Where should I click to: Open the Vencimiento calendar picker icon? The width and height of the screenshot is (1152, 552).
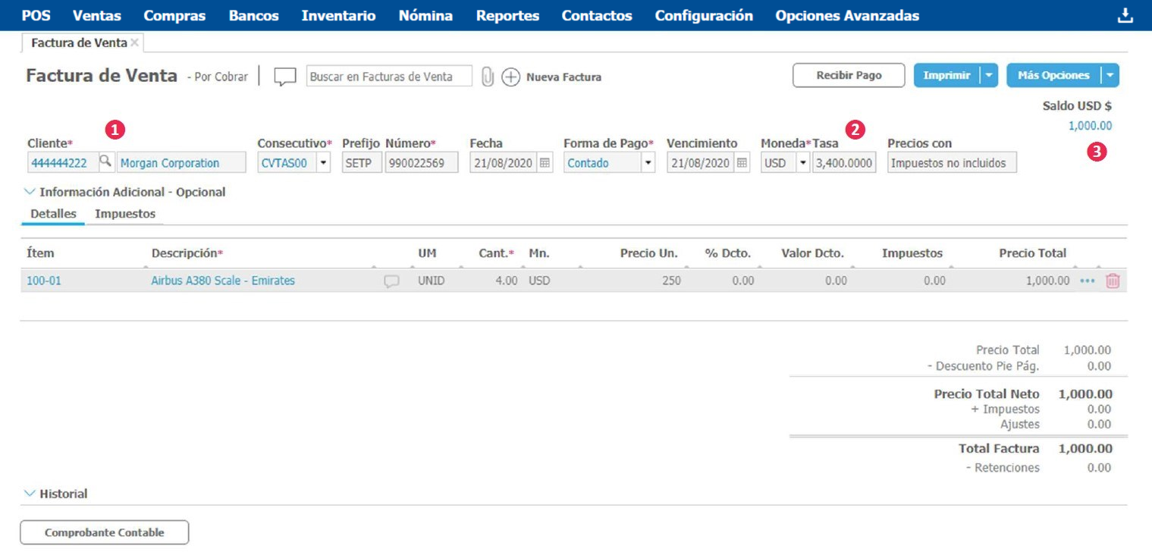[742, 163]
